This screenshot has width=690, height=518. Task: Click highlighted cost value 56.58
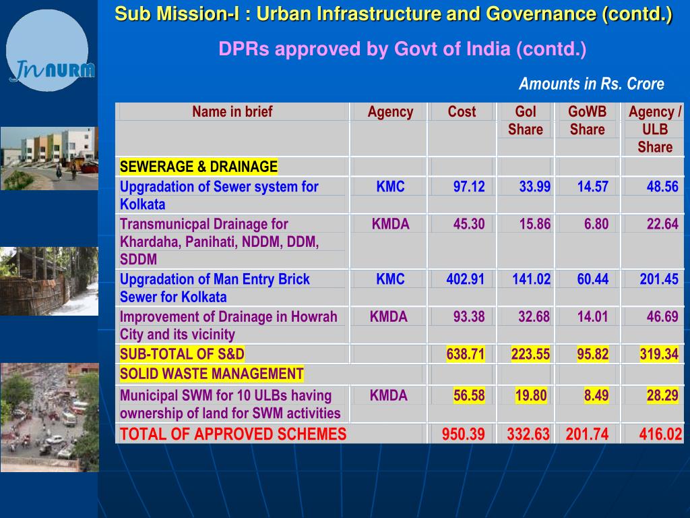[x=469, y=395]
